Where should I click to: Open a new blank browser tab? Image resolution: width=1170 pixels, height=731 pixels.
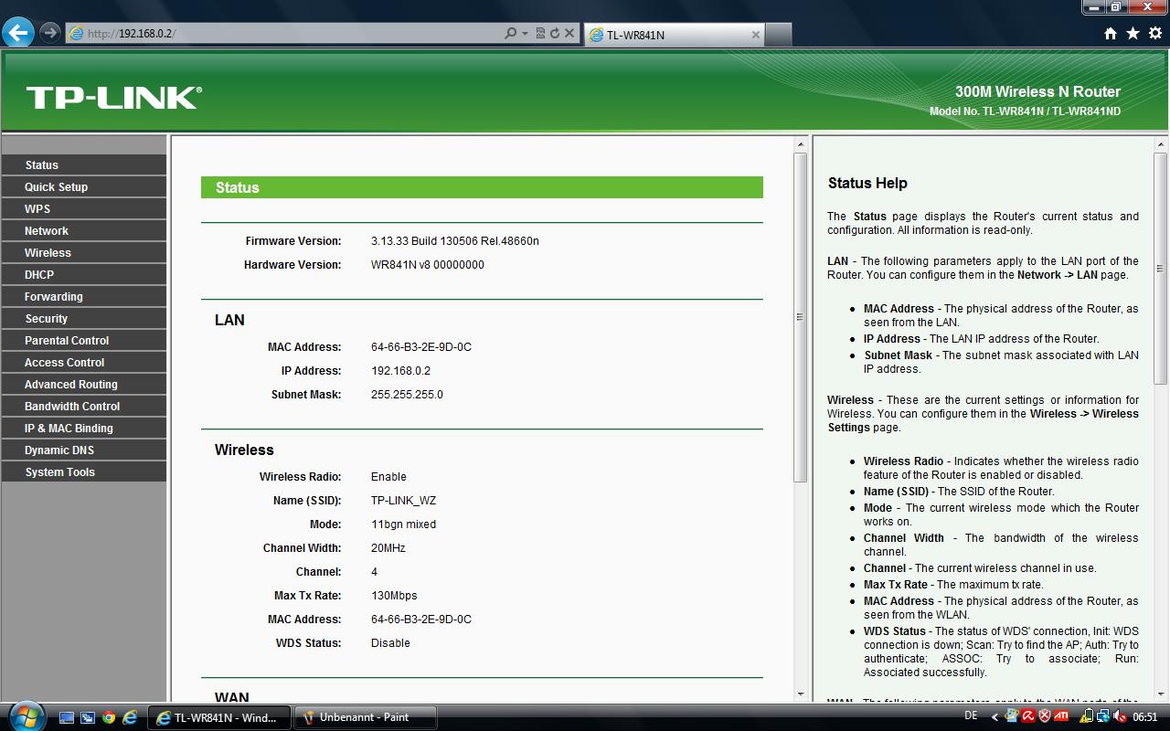778,35
